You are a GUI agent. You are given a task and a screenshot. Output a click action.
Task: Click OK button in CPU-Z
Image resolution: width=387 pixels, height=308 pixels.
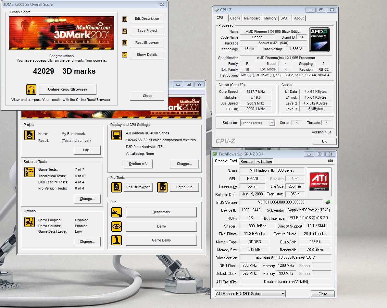point(324,142)
